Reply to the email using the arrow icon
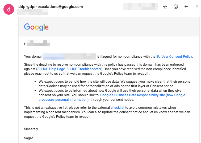 [x=186, y=7]
